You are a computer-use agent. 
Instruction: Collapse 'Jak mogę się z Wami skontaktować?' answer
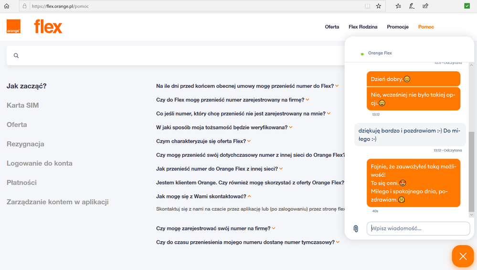203,196
